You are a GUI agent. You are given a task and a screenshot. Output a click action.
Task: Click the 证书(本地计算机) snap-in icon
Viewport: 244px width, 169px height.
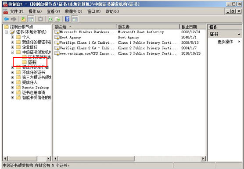pyautogui.click(x=12, y=32)
